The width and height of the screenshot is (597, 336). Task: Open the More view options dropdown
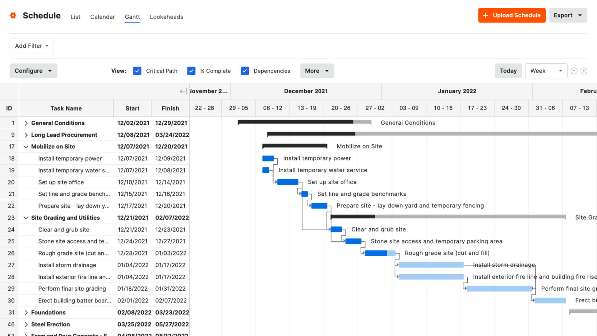click(317, 71)
